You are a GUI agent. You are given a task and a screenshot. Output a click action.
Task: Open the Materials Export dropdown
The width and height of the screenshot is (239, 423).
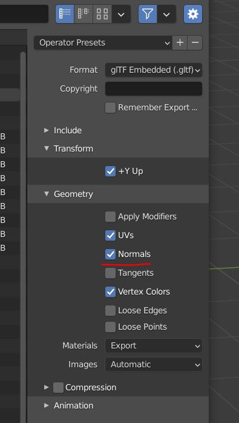click(154, 346)
